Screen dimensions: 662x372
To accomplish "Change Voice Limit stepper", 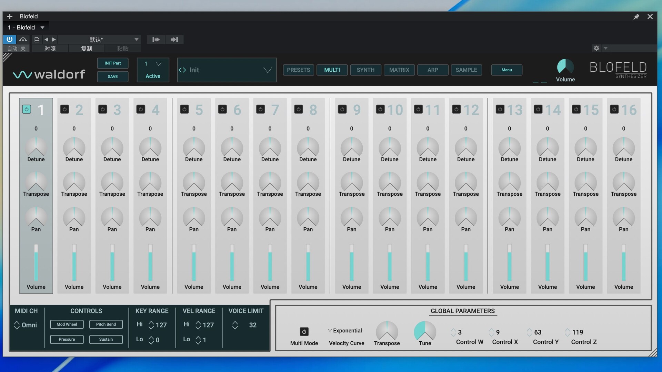I will 235,325.
